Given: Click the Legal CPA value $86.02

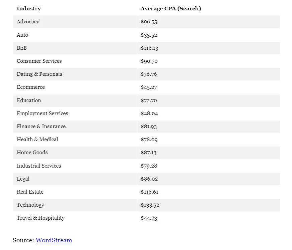Looking at the screenshot, I should [x=149, y=179].
